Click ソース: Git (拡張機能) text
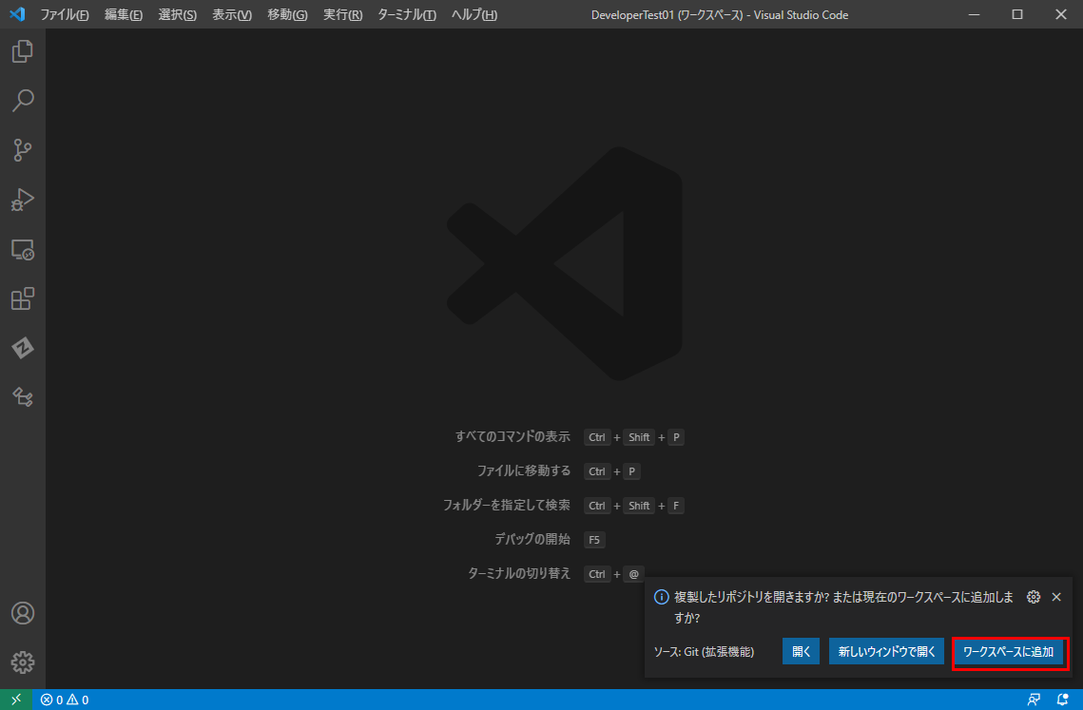1083x710 pixels. tap(704, 651)
